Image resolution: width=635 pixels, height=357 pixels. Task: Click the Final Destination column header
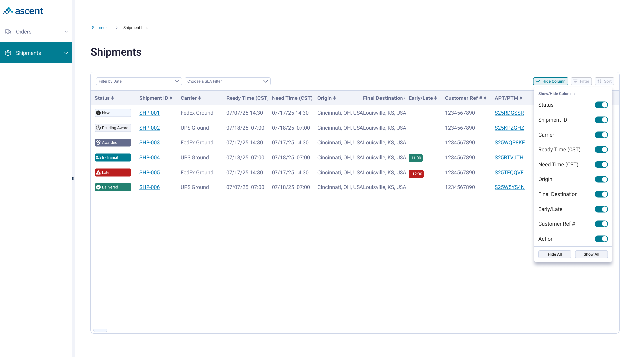(x=383, y=98)
